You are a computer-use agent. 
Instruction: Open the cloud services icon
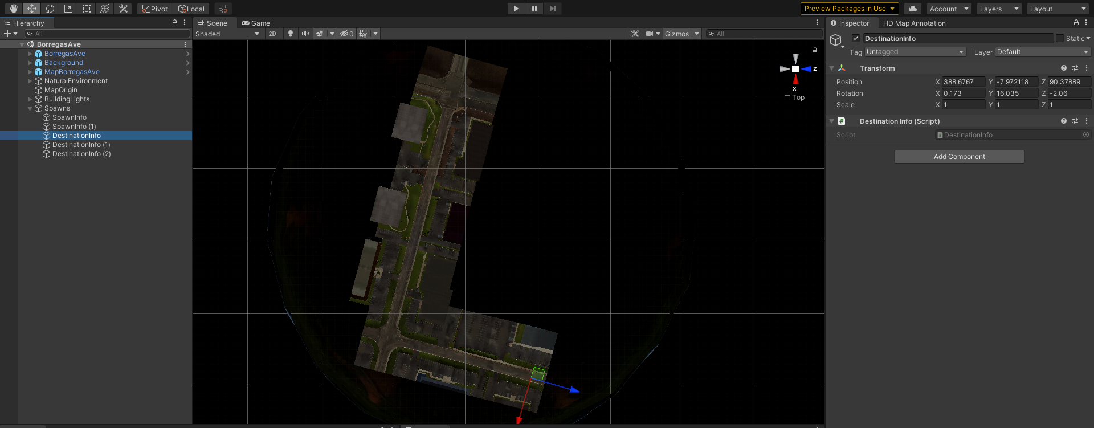tap(913, 9)
